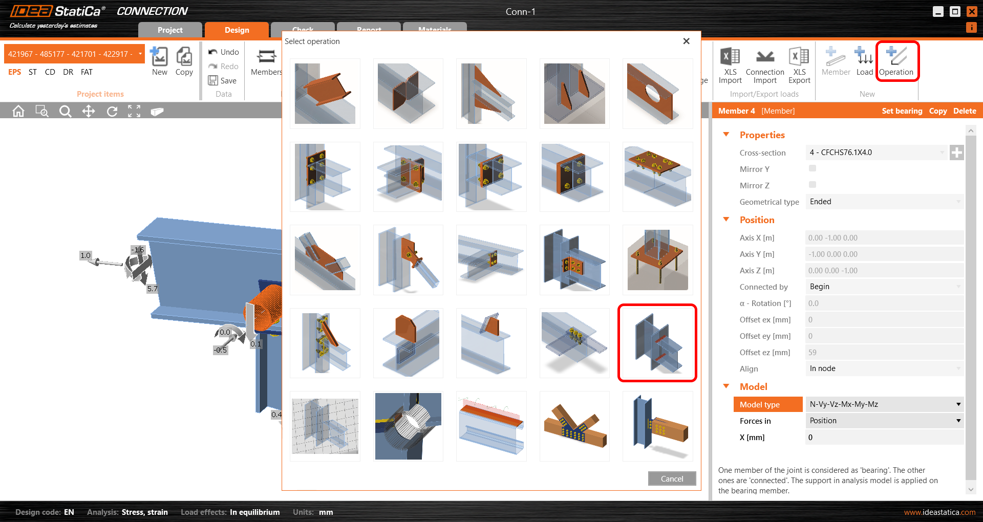Activate the zoom window tool

coord(42,111)
